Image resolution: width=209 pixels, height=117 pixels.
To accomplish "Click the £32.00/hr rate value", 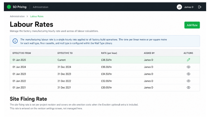I will 106,81.
